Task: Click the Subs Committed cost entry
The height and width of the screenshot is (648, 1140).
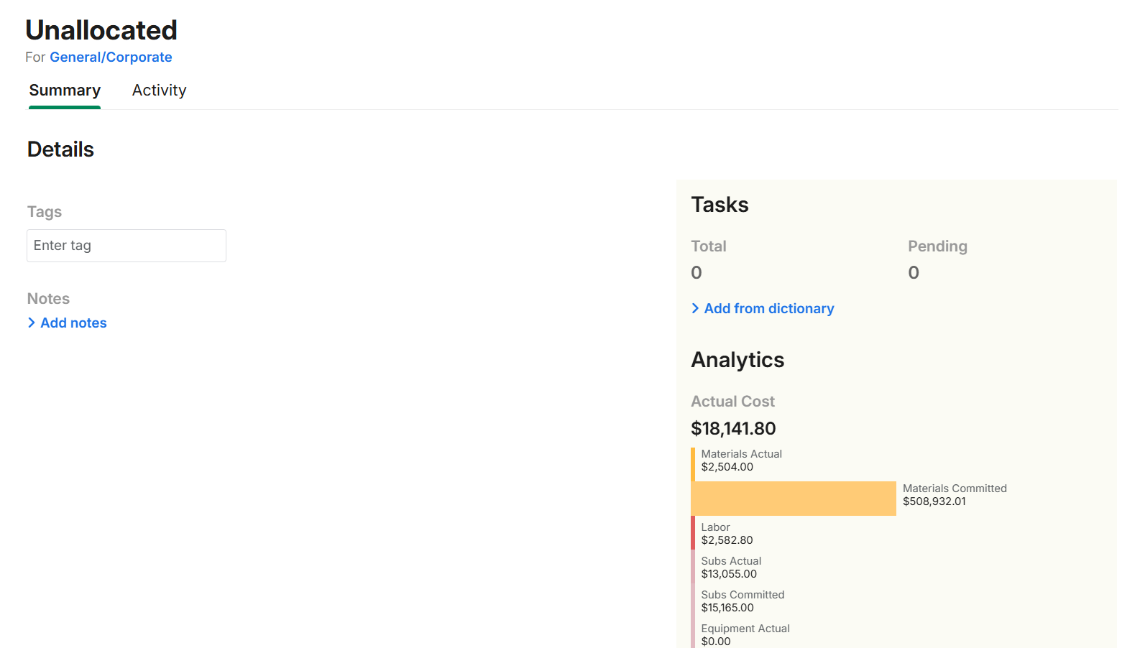Action: click(x=742, y=601)
